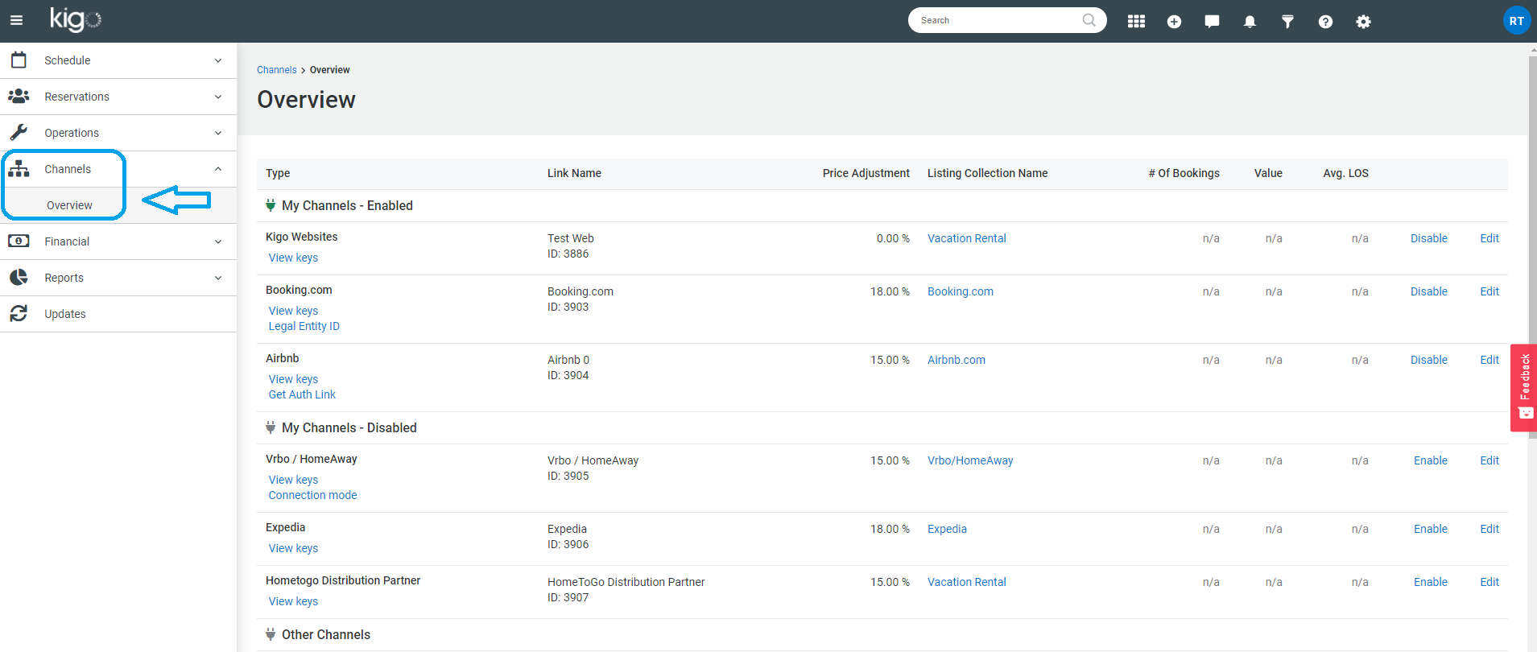Viewport: 1537px width, 652px height.
Task: Edit the Booking.com channel
Action: [x=1489, y=291]
